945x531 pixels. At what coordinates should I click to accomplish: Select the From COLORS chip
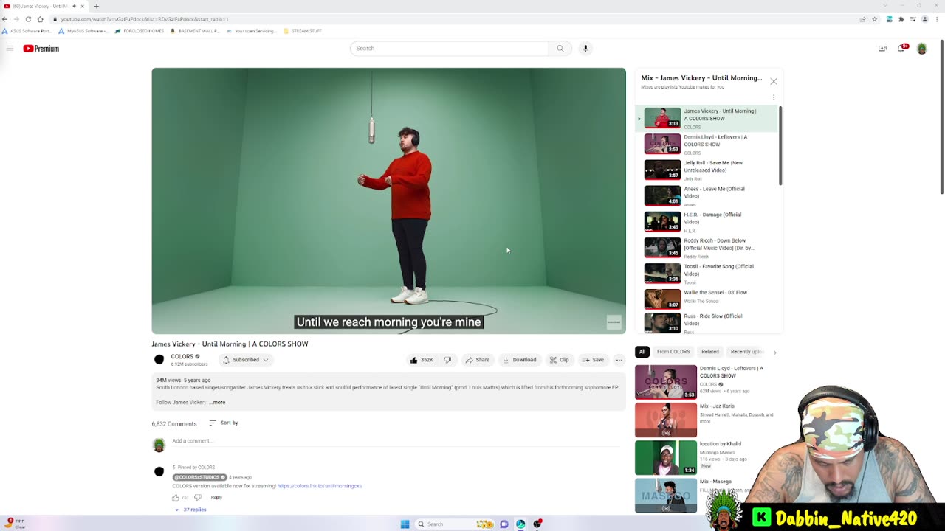coord(673,352)
